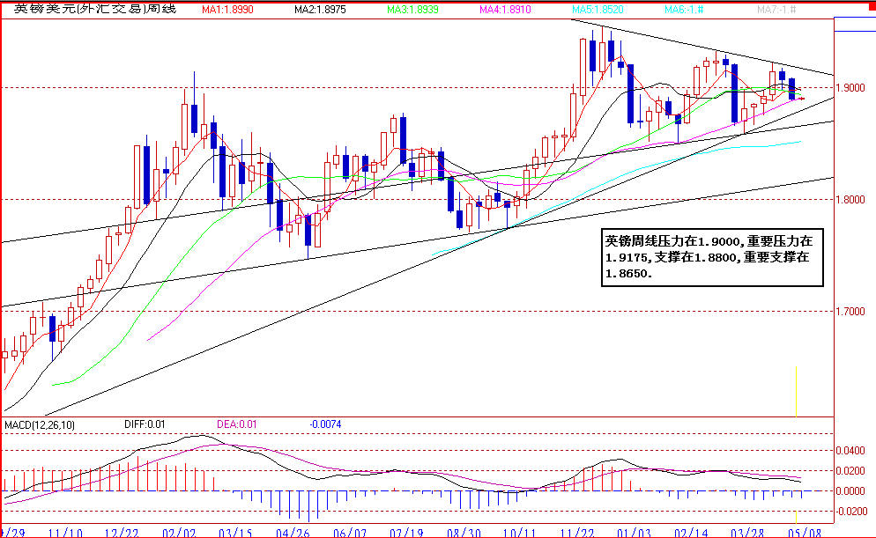
Task: Click the 12/22 date axis label
Action: (x=122, y=533)
